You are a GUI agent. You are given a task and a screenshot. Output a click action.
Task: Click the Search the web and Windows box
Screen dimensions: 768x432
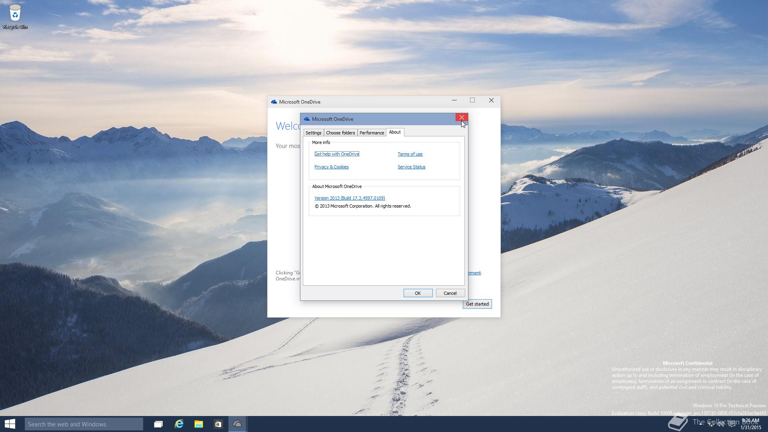(84, 424)
